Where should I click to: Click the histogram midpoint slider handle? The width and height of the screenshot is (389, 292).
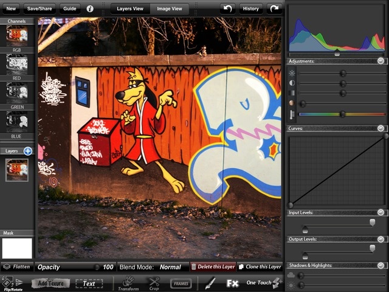[x=337, y=53]
